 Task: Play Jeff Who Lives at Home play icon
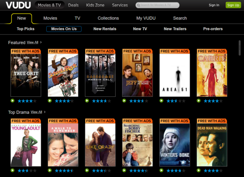(x=124, y=101)
